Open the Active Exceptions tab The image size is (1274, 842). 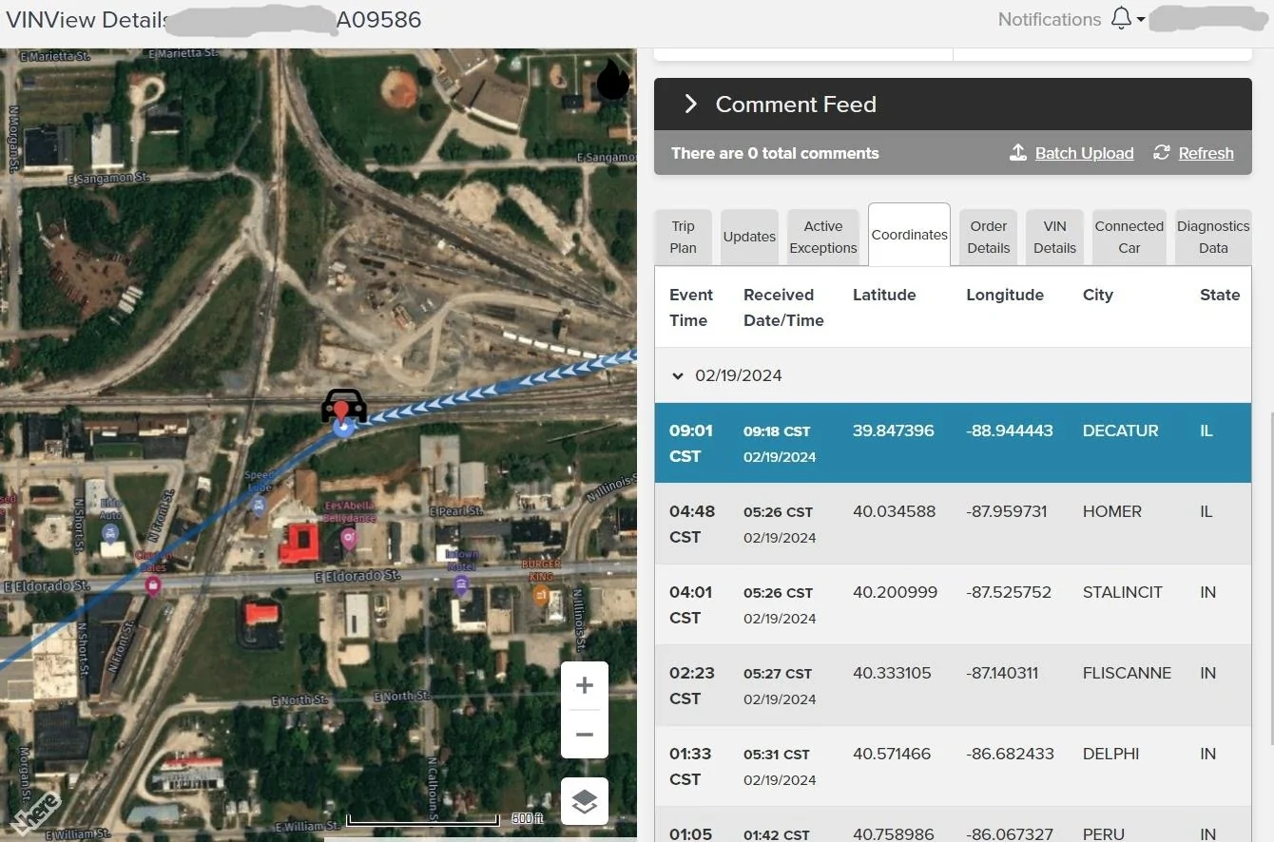click(823, 238)
